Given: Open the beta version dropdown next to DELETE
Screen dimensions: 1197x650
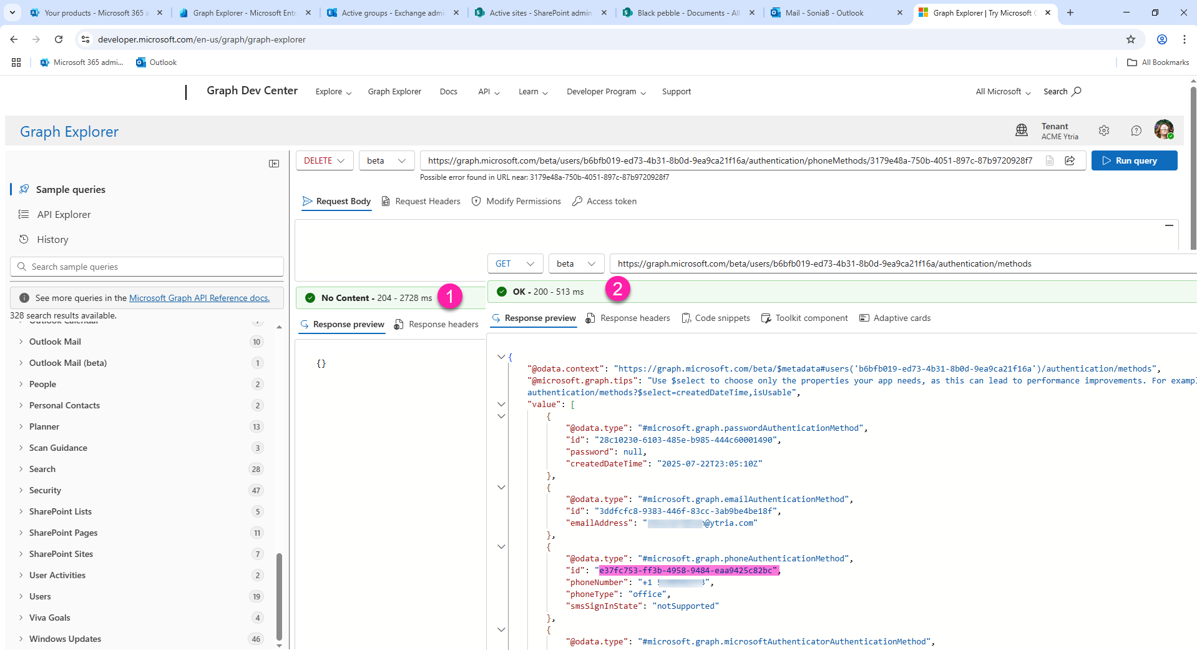Looking at the screenshot, I should (386, 160).
